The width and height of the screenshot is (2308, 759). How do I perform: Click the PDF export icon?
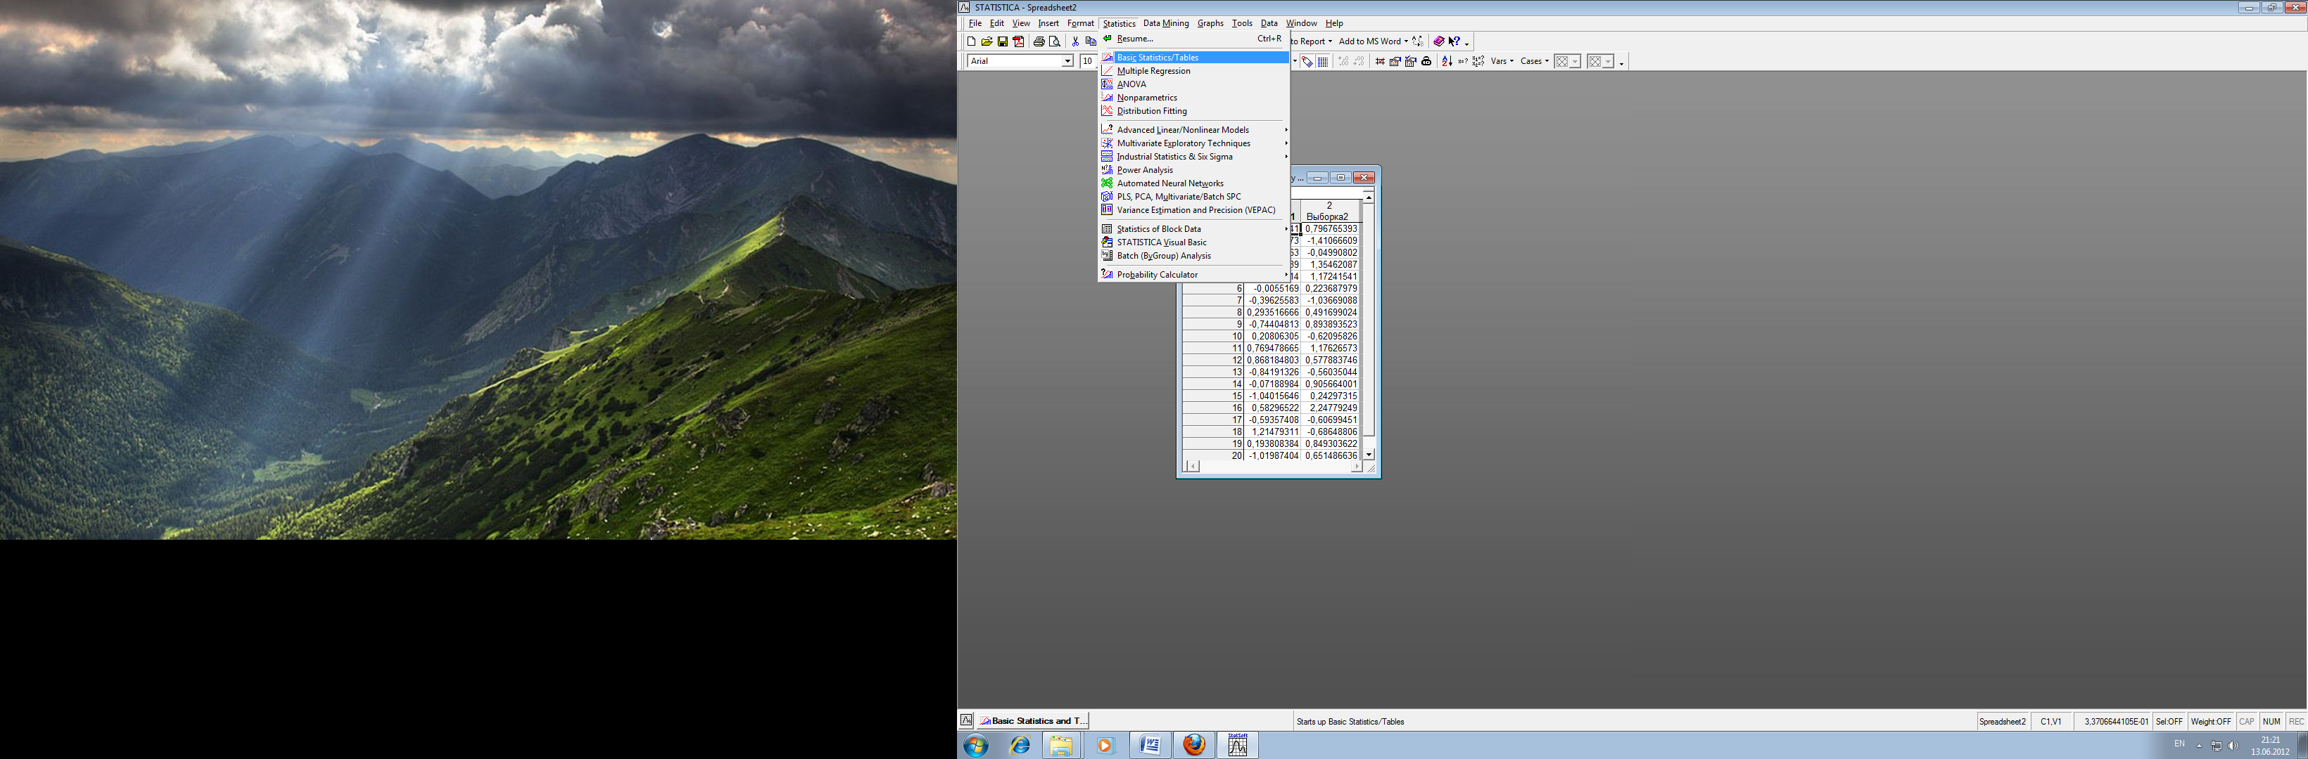click(x=1019, y=41)
